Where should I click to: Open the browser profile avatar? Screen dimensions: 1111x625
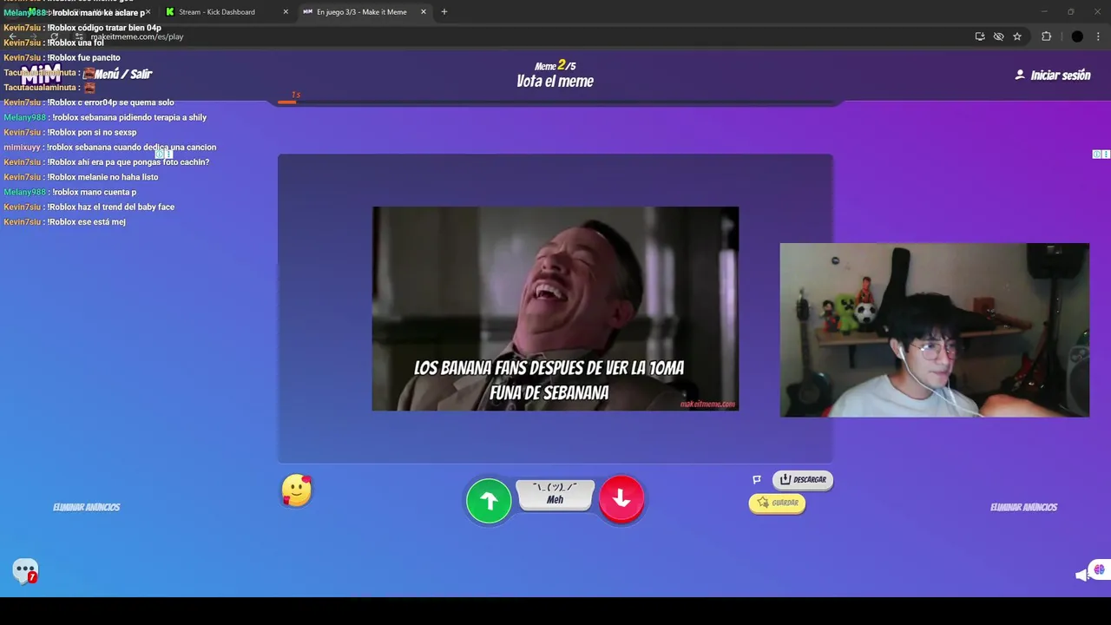1077,36
